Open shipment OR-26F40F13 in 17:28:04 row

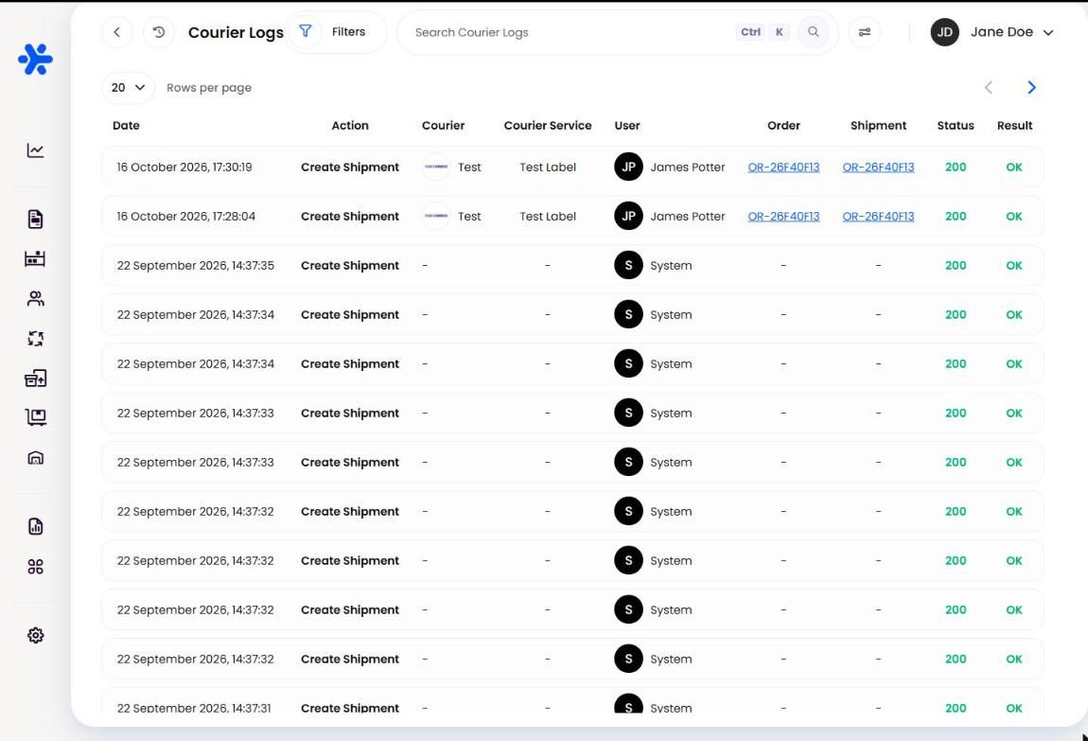tap(879, 217)
